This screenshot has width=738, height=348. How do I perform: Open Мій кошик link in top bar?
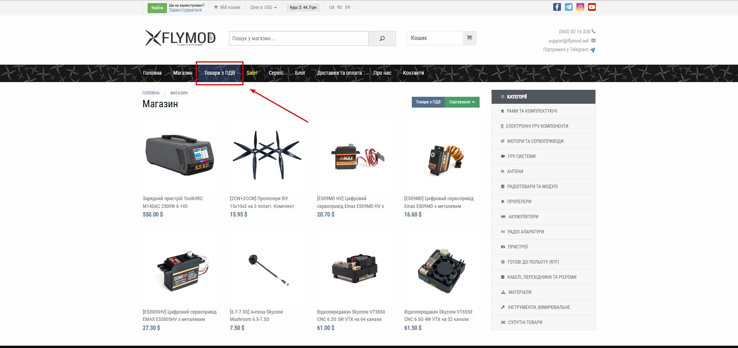(x=227, y=7)
